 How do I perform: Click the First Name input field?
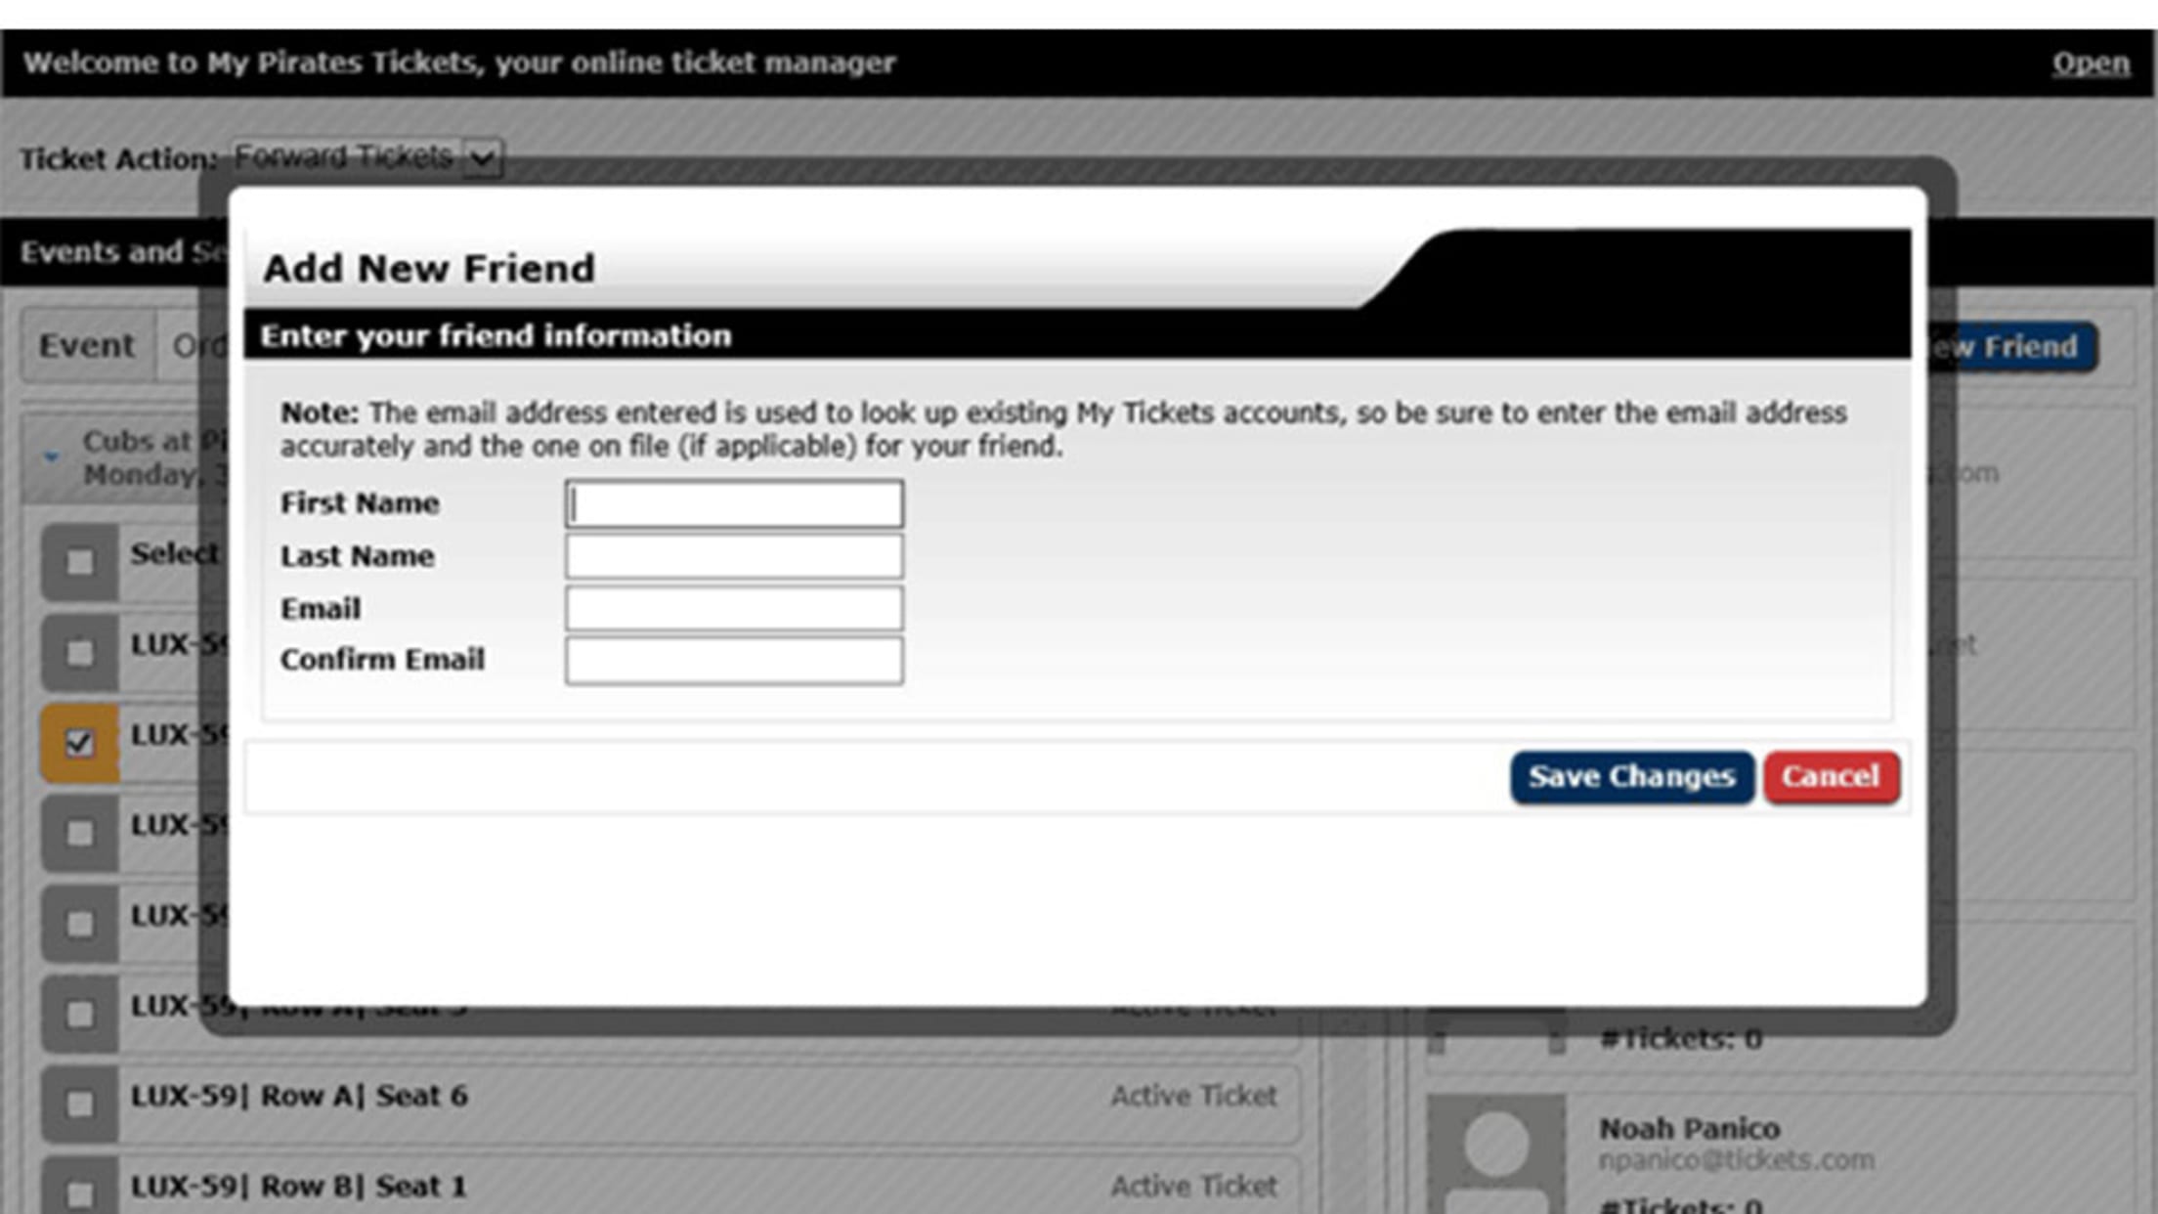733,504
